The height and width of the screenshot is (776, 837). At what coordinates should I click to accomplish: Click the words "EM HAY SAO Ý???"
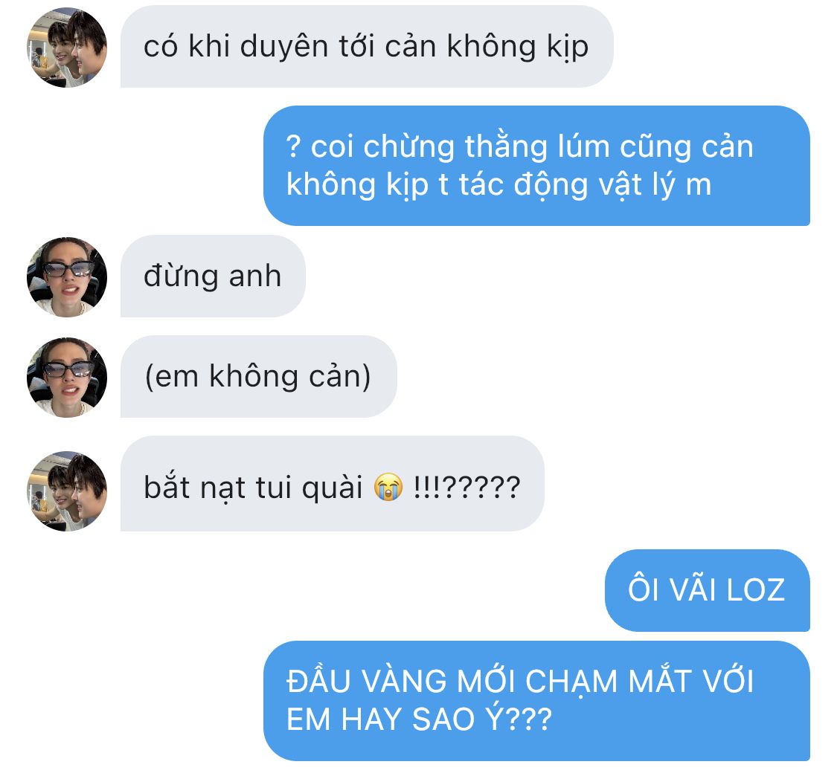tap(419, 720)
